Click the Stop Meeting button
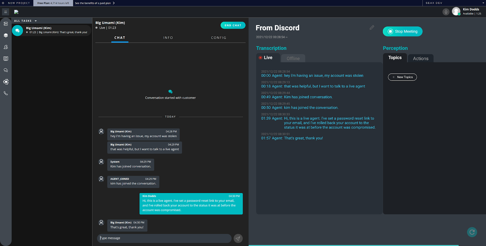 pos(402,32)
